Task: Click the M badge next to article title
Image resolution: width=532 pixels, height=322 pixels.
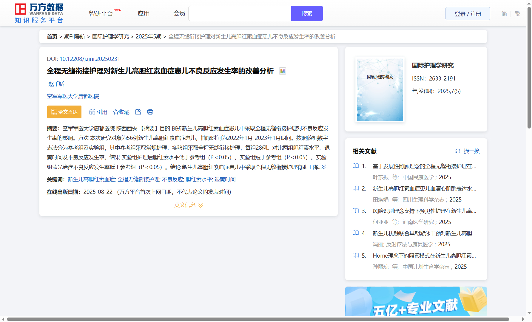Action: (282, 71)
